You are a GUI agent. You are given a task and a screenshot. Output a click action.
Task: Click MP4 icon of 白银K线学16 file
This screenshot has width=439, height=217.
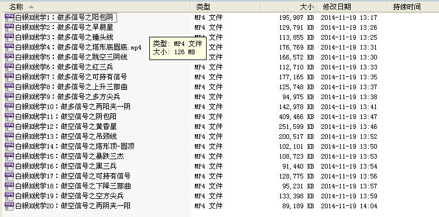(9, 166)
